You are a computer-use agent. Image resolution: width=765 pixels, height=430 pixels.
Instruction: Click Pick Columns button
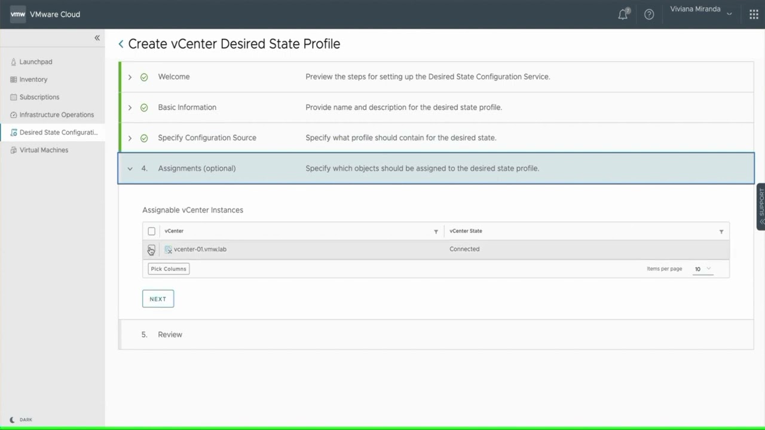coord(169,269)
